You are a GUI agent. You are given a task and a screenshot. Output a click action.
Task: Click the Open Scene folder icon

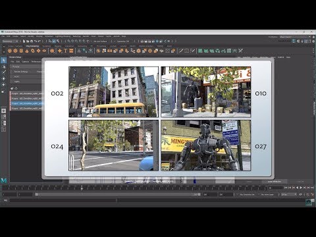pos(28,41)
